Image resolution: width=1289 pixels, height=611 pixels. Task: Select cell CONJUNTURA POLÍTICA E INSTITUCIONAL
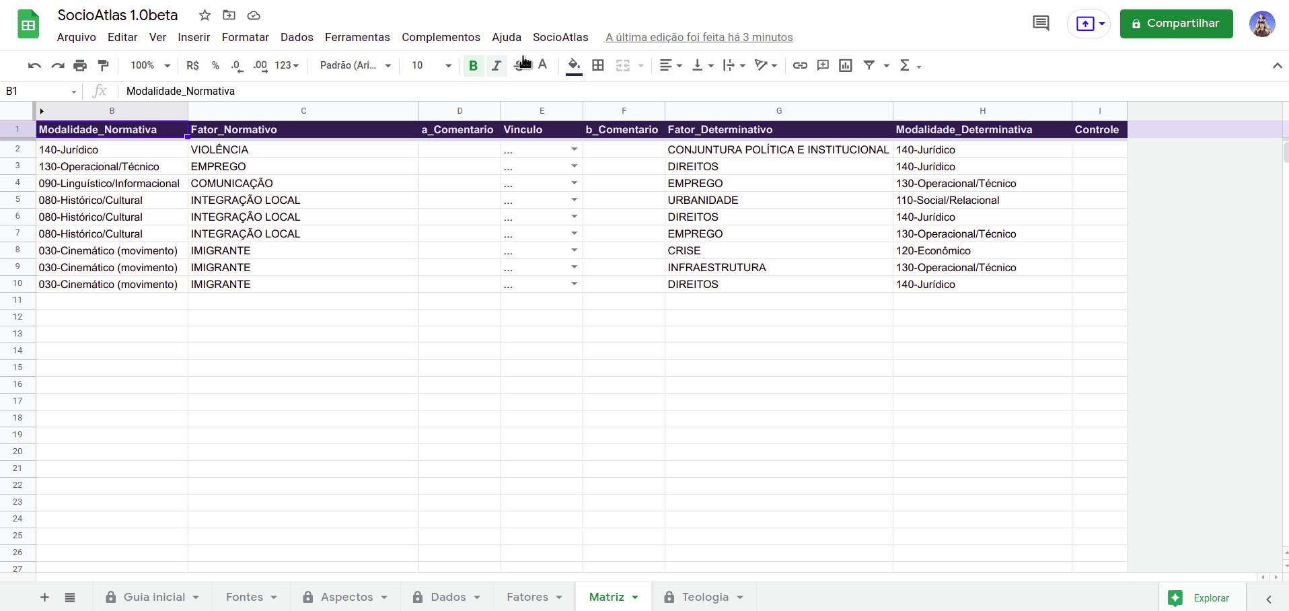tap(779, 149)
